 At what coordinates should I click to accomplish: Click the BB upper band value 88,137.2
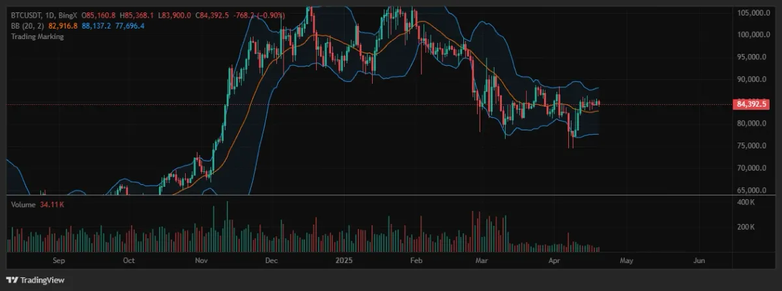coord(96,25)
